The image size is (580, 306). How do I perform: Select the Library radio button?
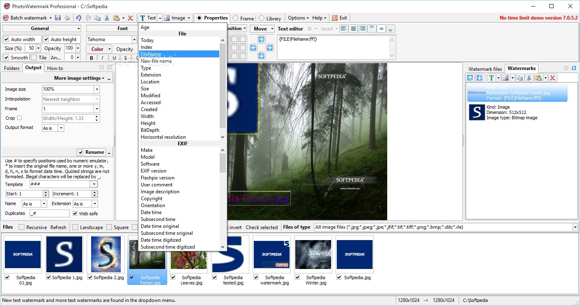pos(262,18)
